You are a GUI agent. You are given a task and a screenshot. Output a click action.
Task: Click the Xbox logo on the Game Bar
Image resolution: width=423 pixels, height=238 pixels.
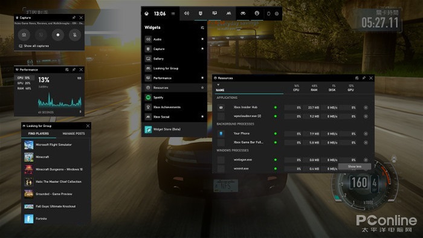[x=146, y=13]
